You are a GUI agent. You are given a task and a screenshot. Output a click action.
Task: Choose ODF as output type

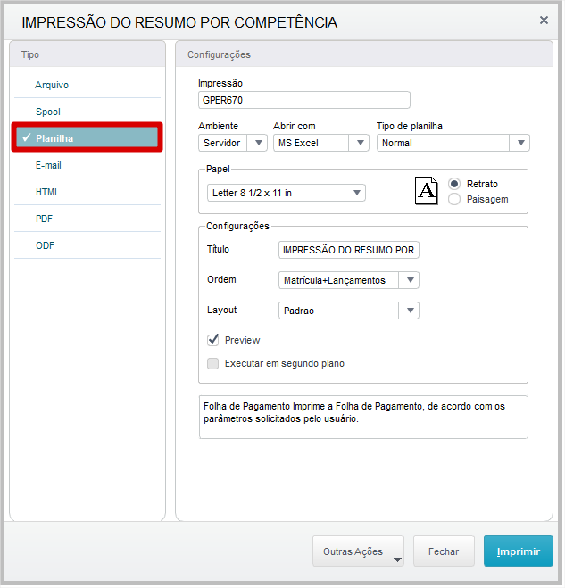click(87, 245)
